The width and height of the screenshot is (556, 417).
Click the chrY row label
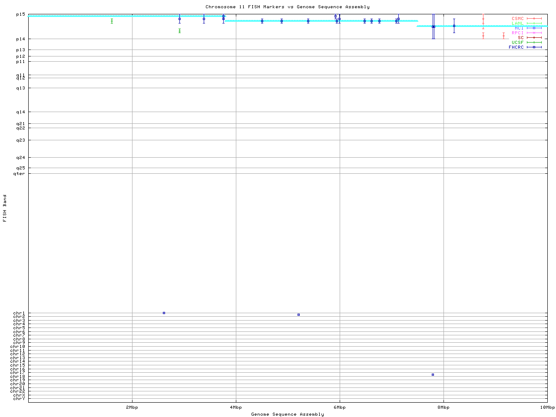(x=19, y=398)
